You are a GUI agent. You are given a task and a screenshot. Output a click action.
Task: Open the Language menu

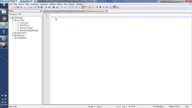pos(44,4)
